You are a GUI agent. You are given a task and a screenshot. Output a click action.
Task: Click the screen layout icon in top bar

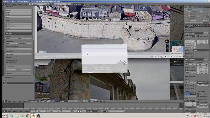[30, 4]
